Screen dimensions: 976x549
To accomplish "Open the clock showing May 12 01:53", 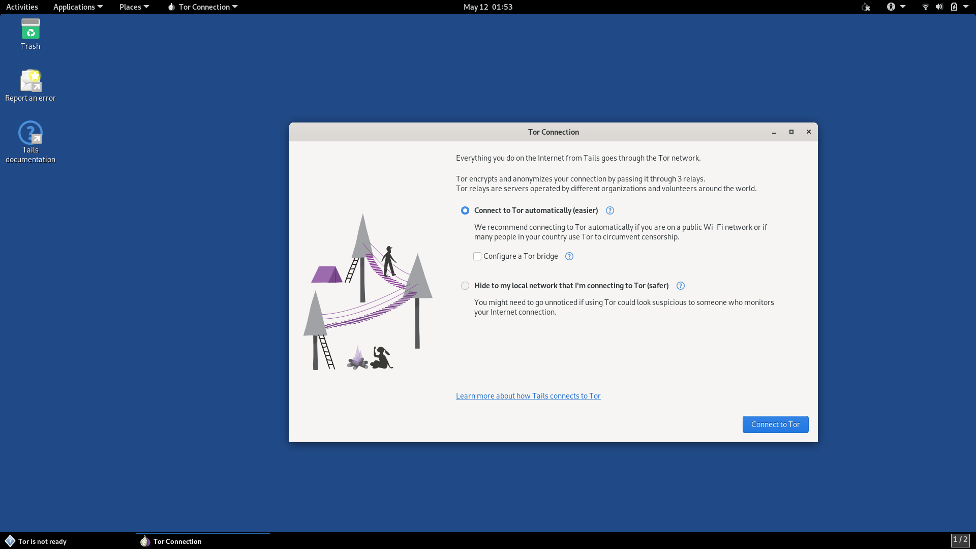I will pyautogui.click(x=488, y=7).
